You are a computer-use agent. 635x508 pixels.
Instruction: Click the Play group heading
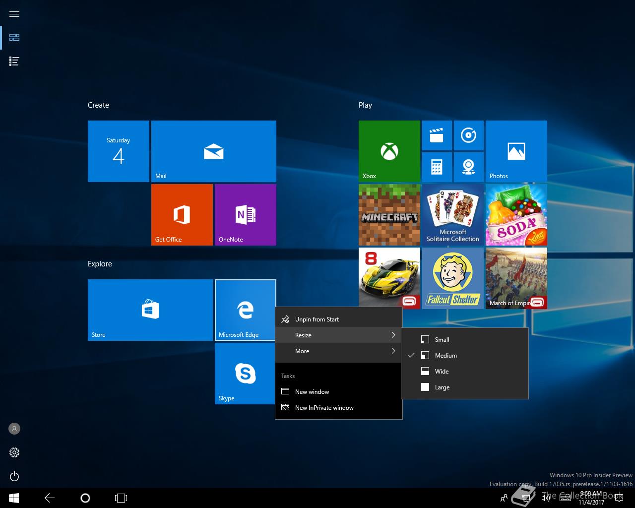[365, 105]
